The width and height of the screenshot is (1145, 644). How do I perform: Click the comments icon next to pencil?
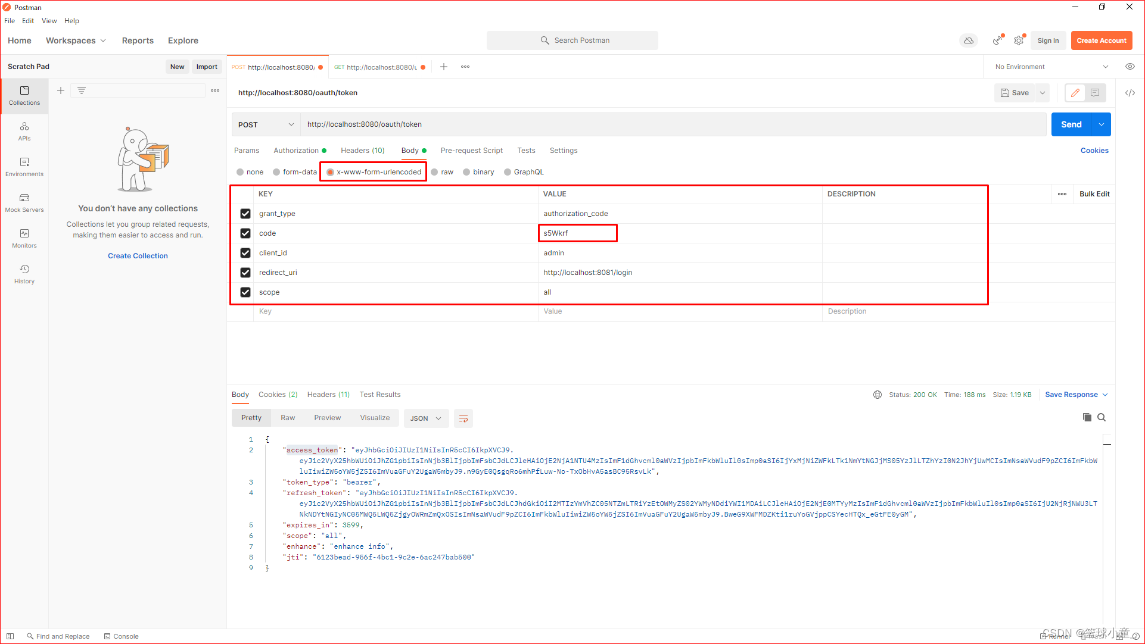[x=1095, y=93]
